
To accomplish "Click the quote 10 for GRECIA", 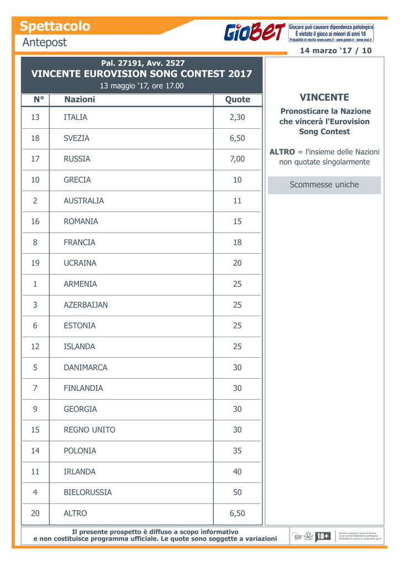I will (x=238, y=180).
